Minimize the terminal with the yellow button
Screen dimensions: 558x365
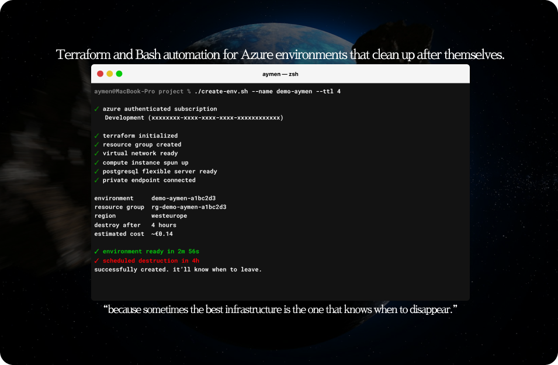pyautogui.click(x=110, y=74)
